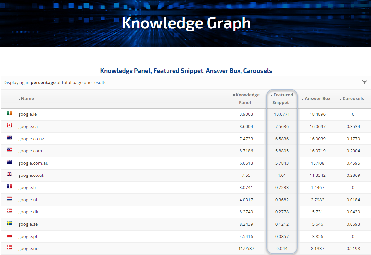
Task: Select the google.se row name
Action: click(28, 224)
